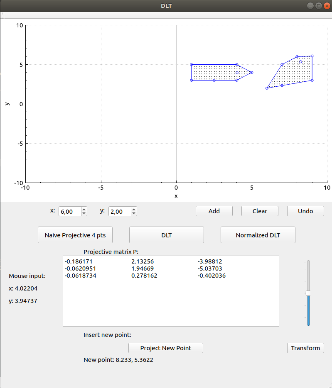Click matrix value 0.278162
Viewport: 332px width, 388px height.
click(144, 276)
